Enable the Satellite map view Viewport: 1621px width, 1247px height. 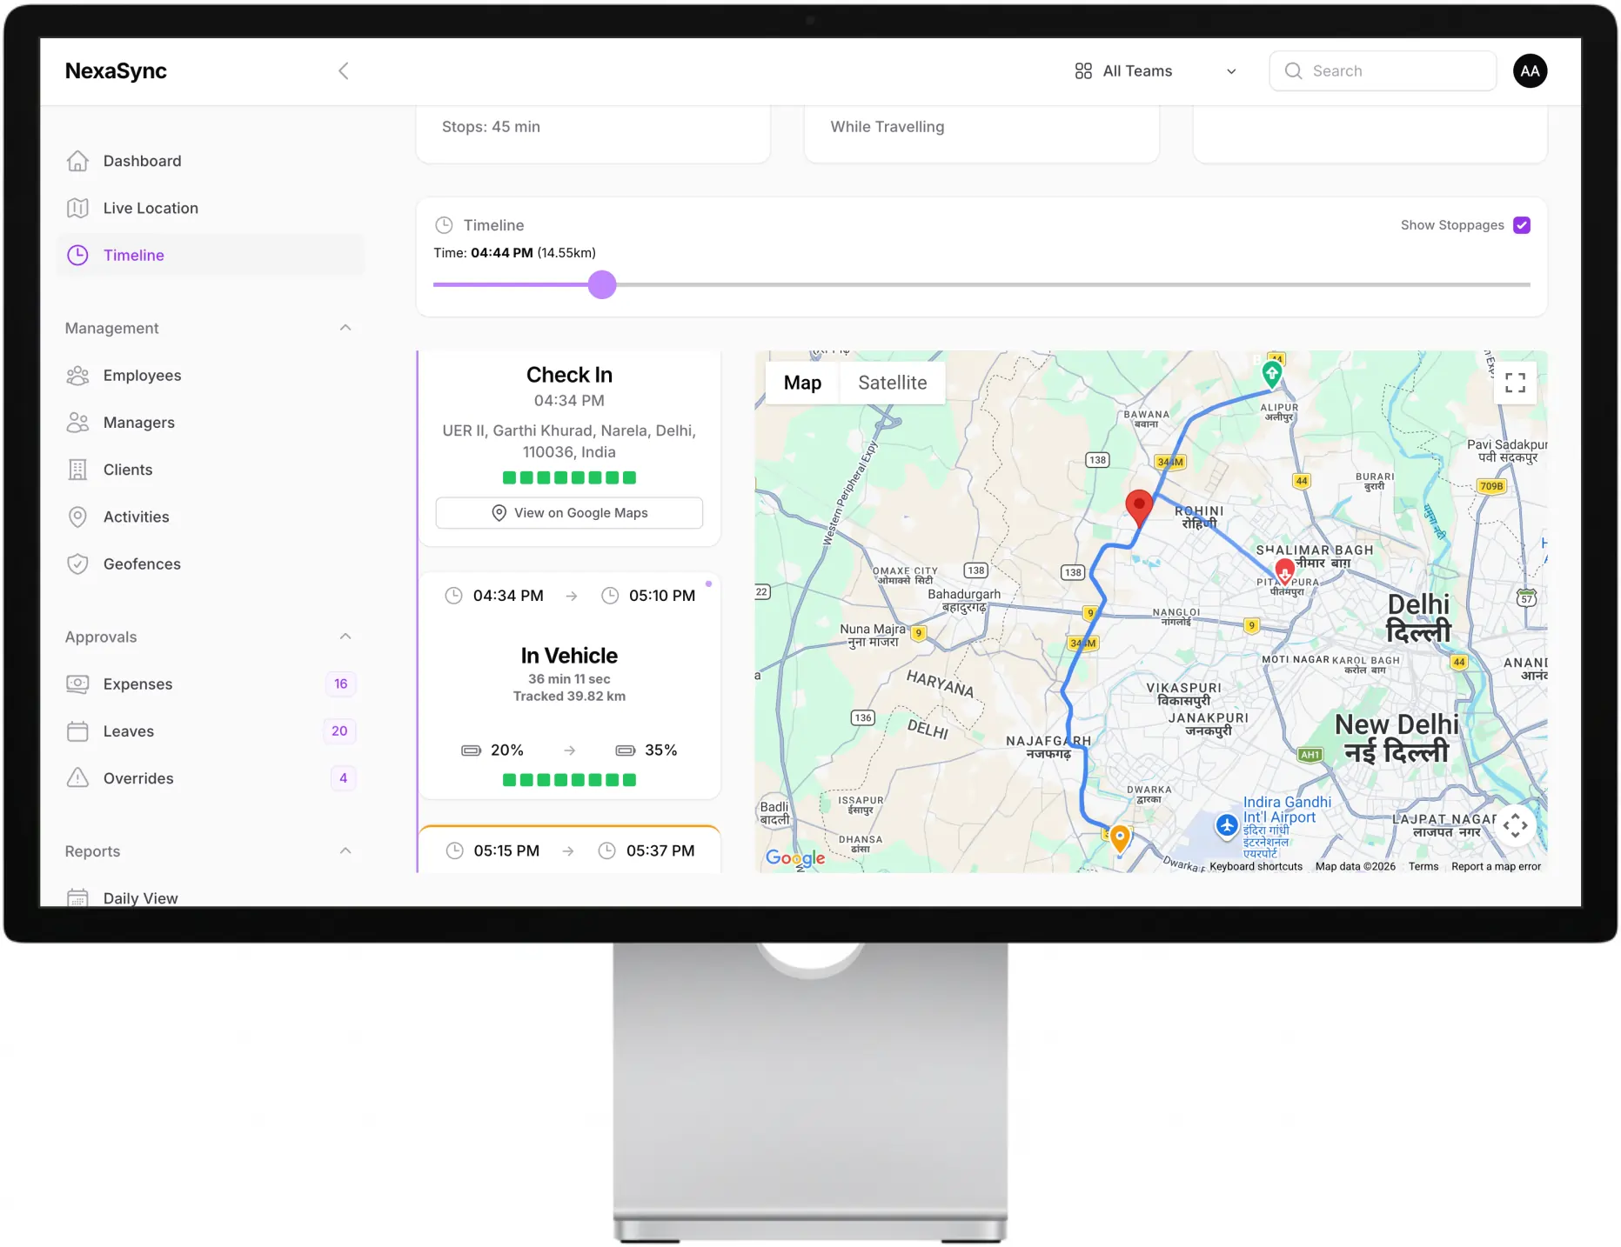point(892,383)
